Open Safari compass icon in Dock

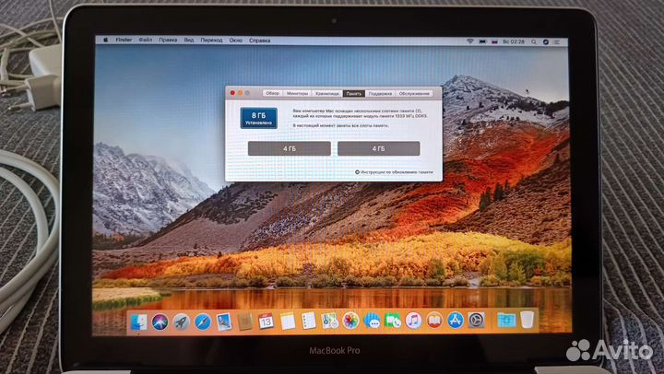[x=202, y=322]
